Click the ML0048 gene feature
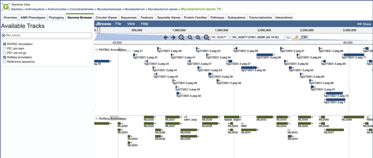The image size is (373, 158). (354, 117)
